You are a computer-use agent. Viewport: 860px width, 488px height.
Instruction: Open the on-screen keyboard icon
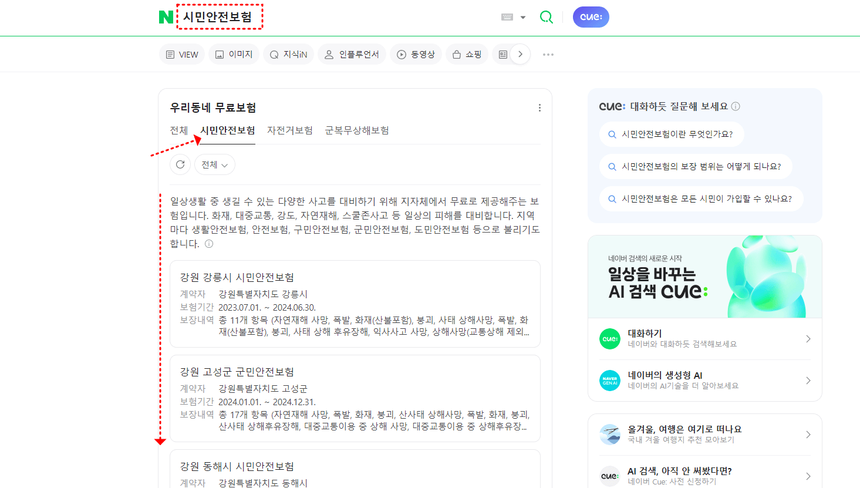tap(508, 16)
